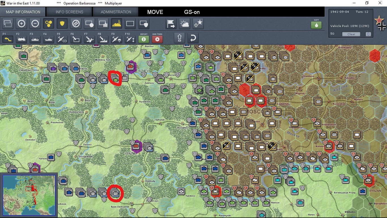Click the red star and cross side emblem

[380, 23]
